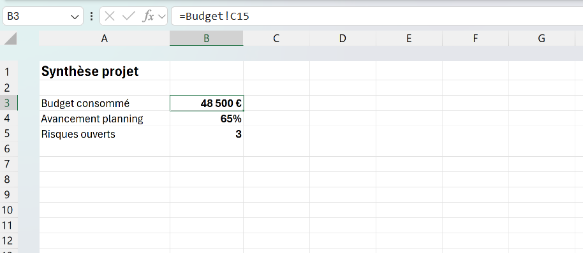Screen dimensions: 583x253
Task: Click the Risques ouverts value 3
Action: click(207, 134)
